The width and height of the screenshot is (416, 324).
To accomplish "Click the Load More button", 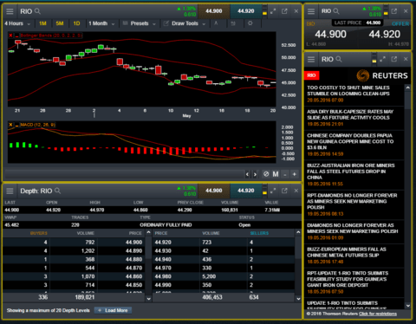I will click(113, 310).
